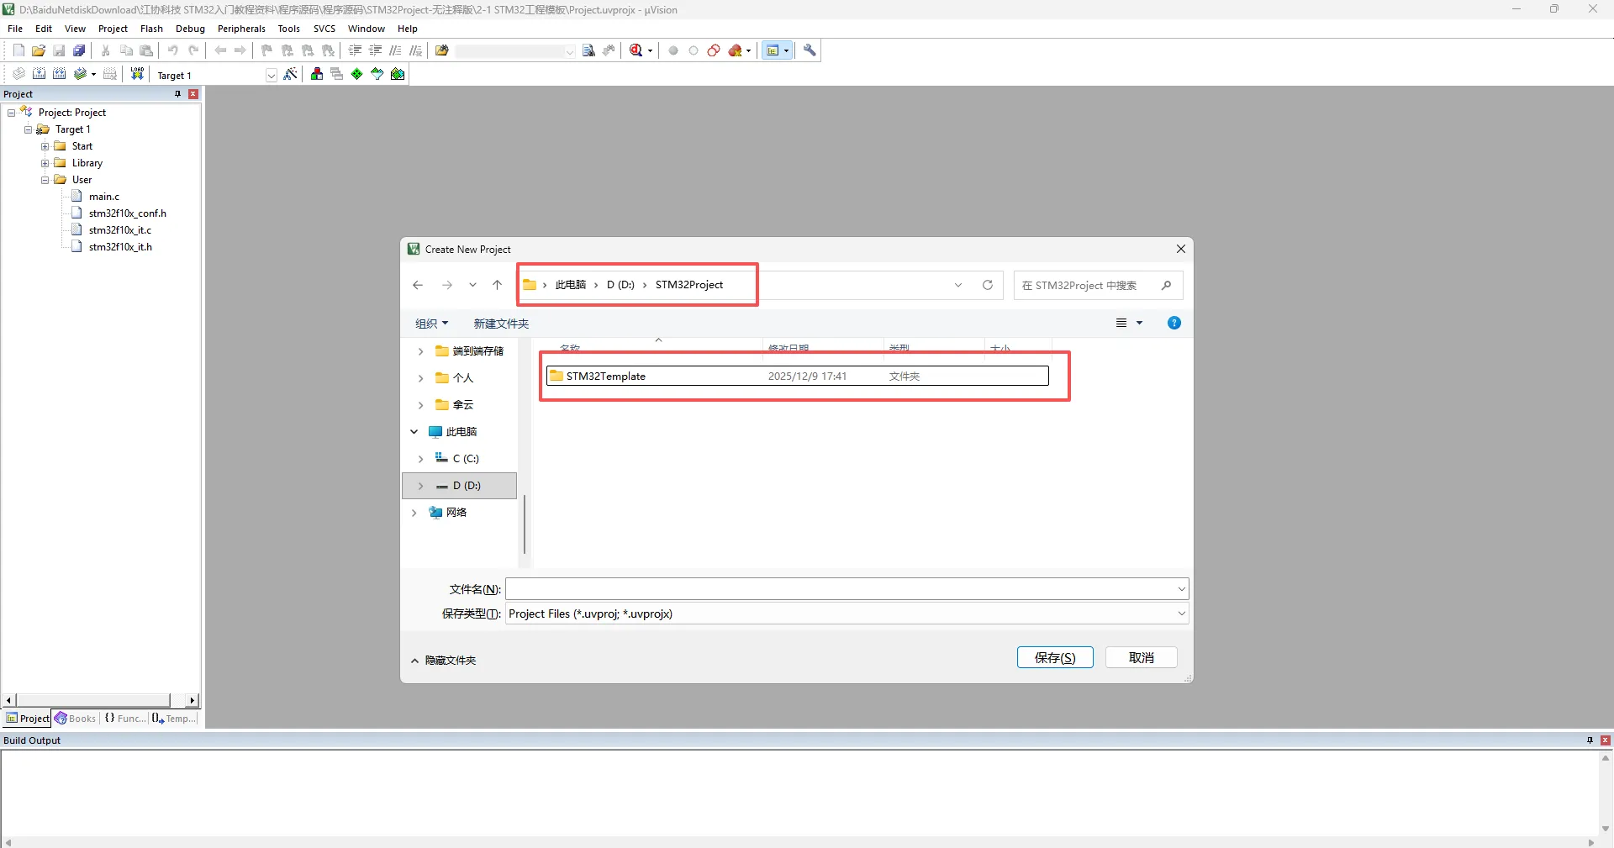
Task: Open the Project menu
Action: (113, 29)
